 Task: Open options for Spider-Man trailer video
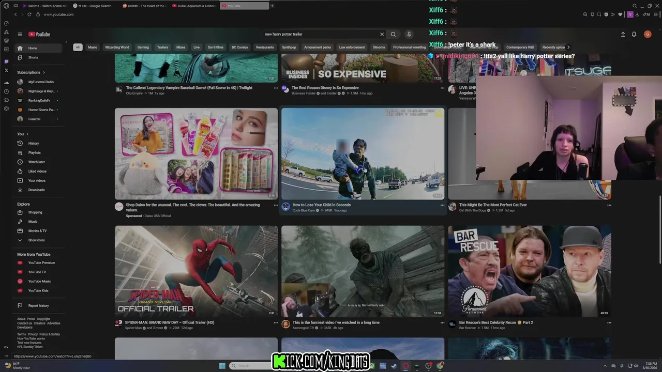pyautogui.click(x=276, y=323)
